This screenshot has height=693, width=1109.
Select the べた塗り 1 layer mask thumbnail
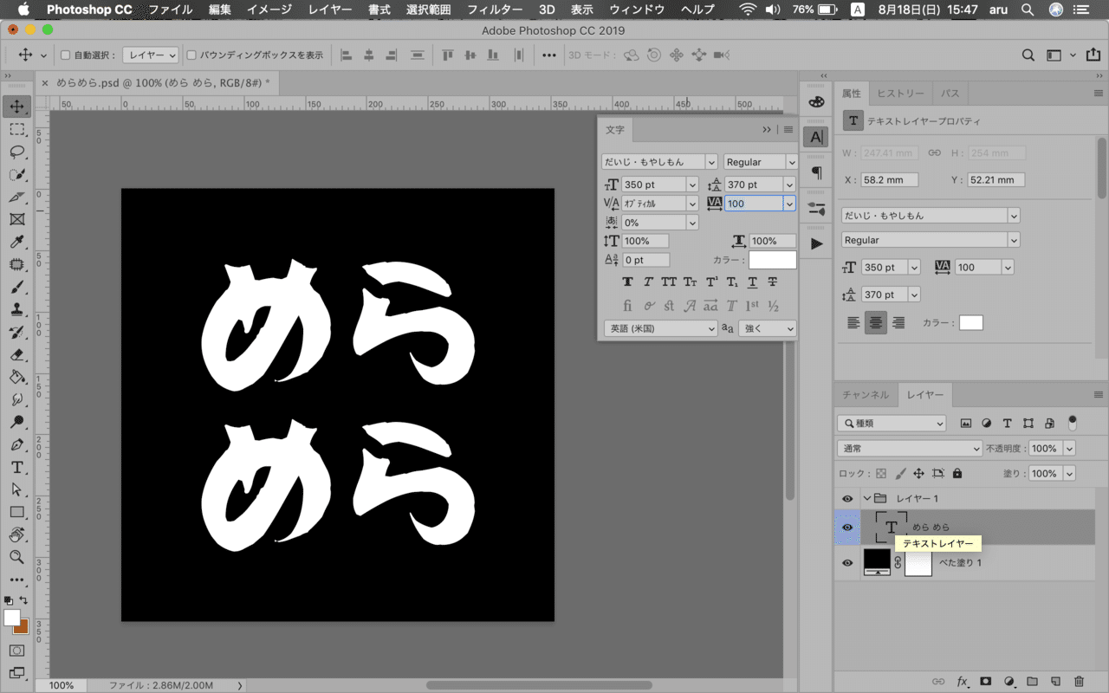tap(918, 563)
